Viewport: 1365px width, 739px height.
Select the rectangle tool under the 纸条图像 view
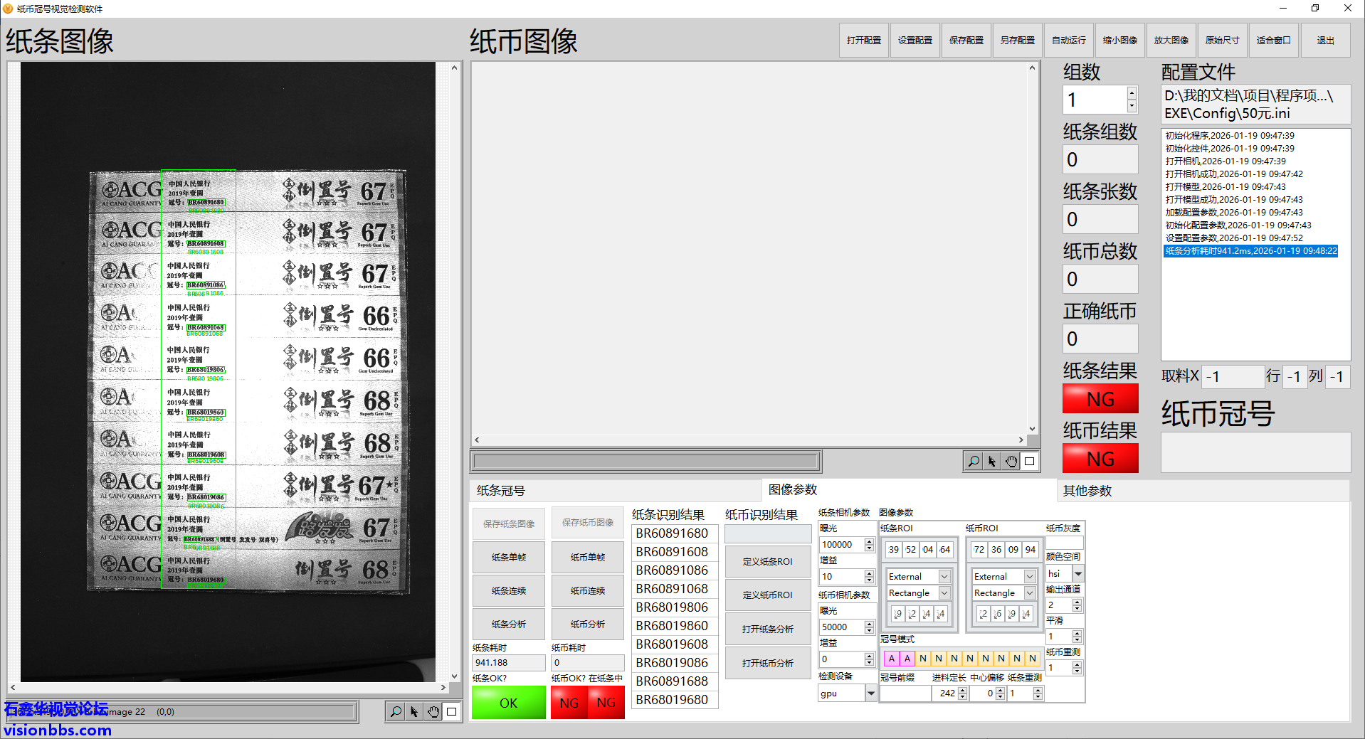[x=451, y=711]
